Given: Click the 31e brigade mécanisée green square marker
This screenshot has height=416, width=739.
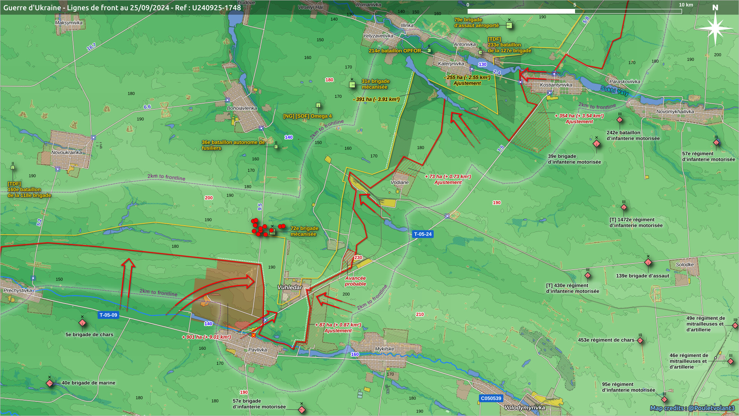Looking at the screenshot, I should click(352, 84).
